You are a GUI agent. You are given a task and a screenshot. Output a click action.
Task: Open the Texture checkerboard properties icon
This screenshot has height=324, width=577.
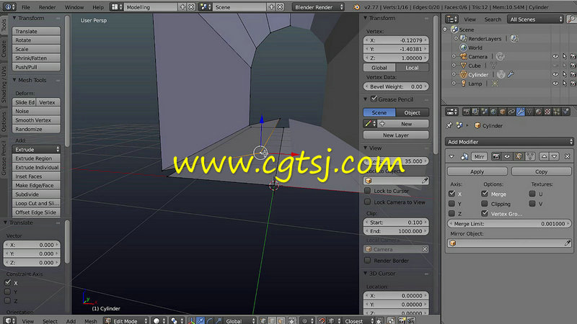pos(547,112)
